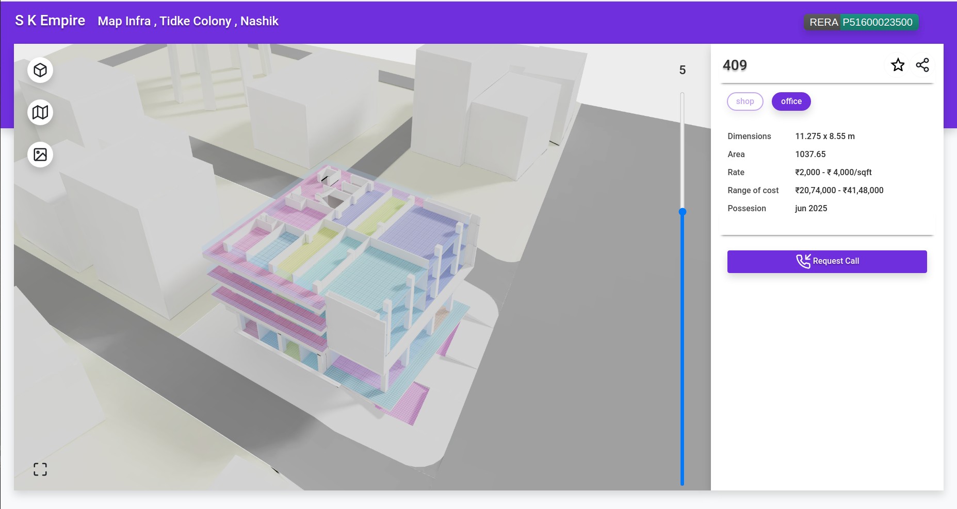The width and height of the screenshot is (957, 509).
Task: Enter fullscreen with the corner brackets icon
Action: tap(40, 469)
